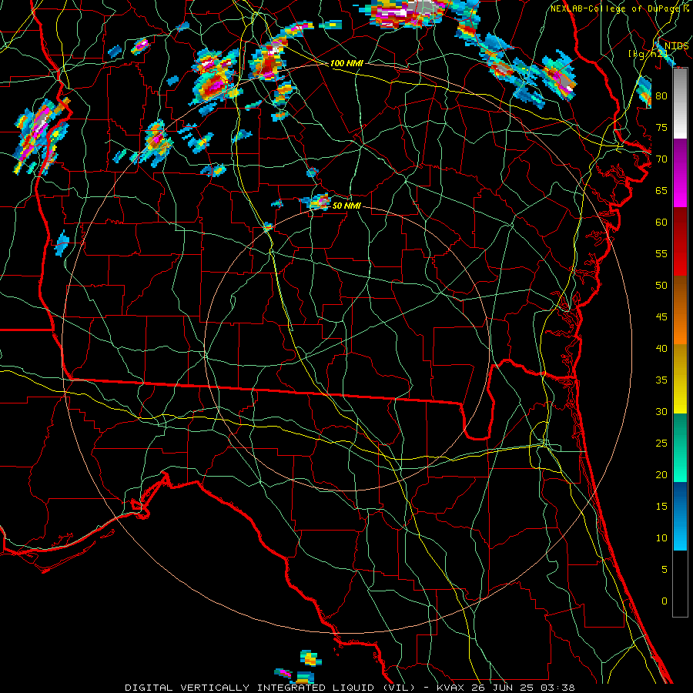Pick the yellow segment of the color bar

tap(680, 379)
